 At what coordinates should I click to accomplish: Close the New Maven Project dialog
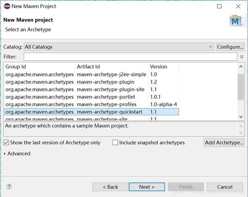[x=238, y=6]
